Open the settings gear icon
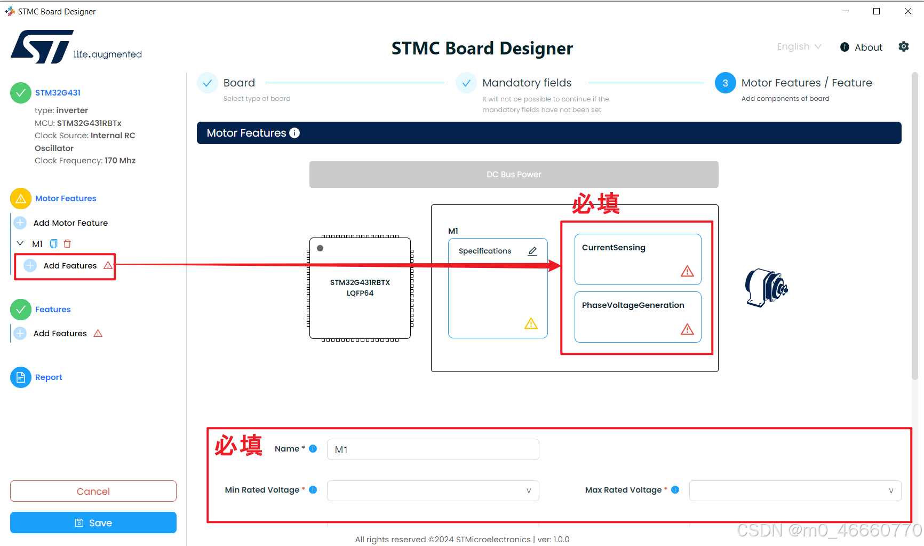924x546 pixels. click(903, 46)
